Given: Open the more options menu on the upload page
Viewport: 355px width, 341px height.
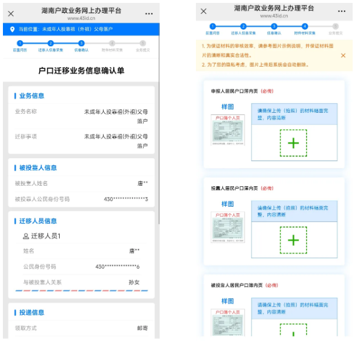Looking at the screenshot, I should 344,11.
